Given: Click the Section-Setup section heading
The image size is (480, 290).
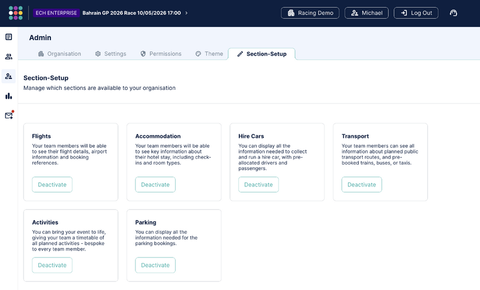Looking at the screenshot, I should click(x=46, y=78).
